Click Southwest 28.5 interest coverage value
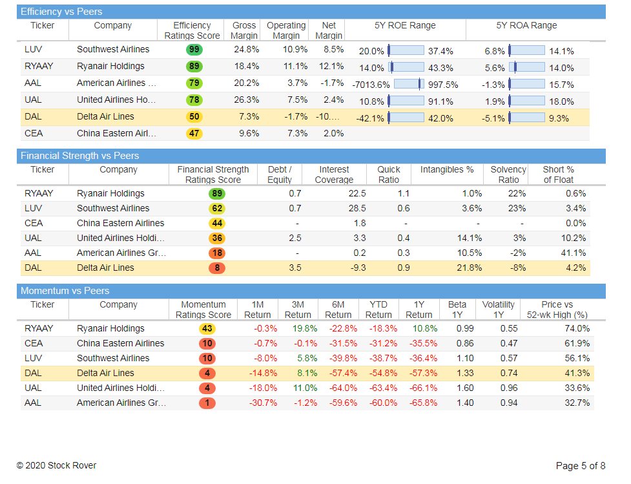 [x=357, y=209]
